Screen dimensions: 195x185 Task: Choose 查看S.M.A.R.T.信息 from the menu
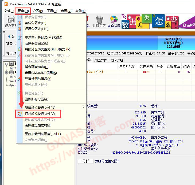(x=41, y=73)
